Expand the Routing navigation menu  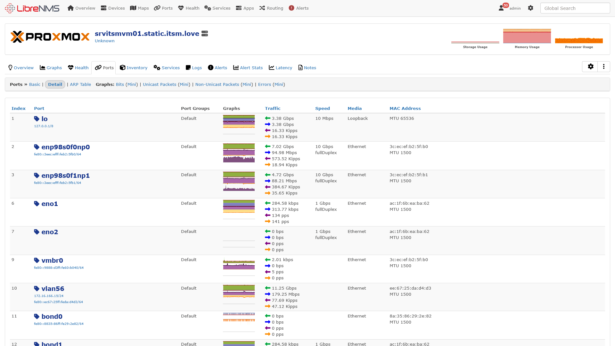pos(271,8)
